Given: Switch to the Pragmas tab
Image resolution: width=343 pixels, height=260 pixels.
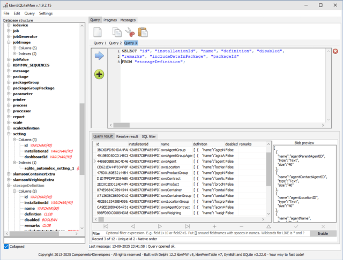Looking at the screenshot, I should click(110, 20).
